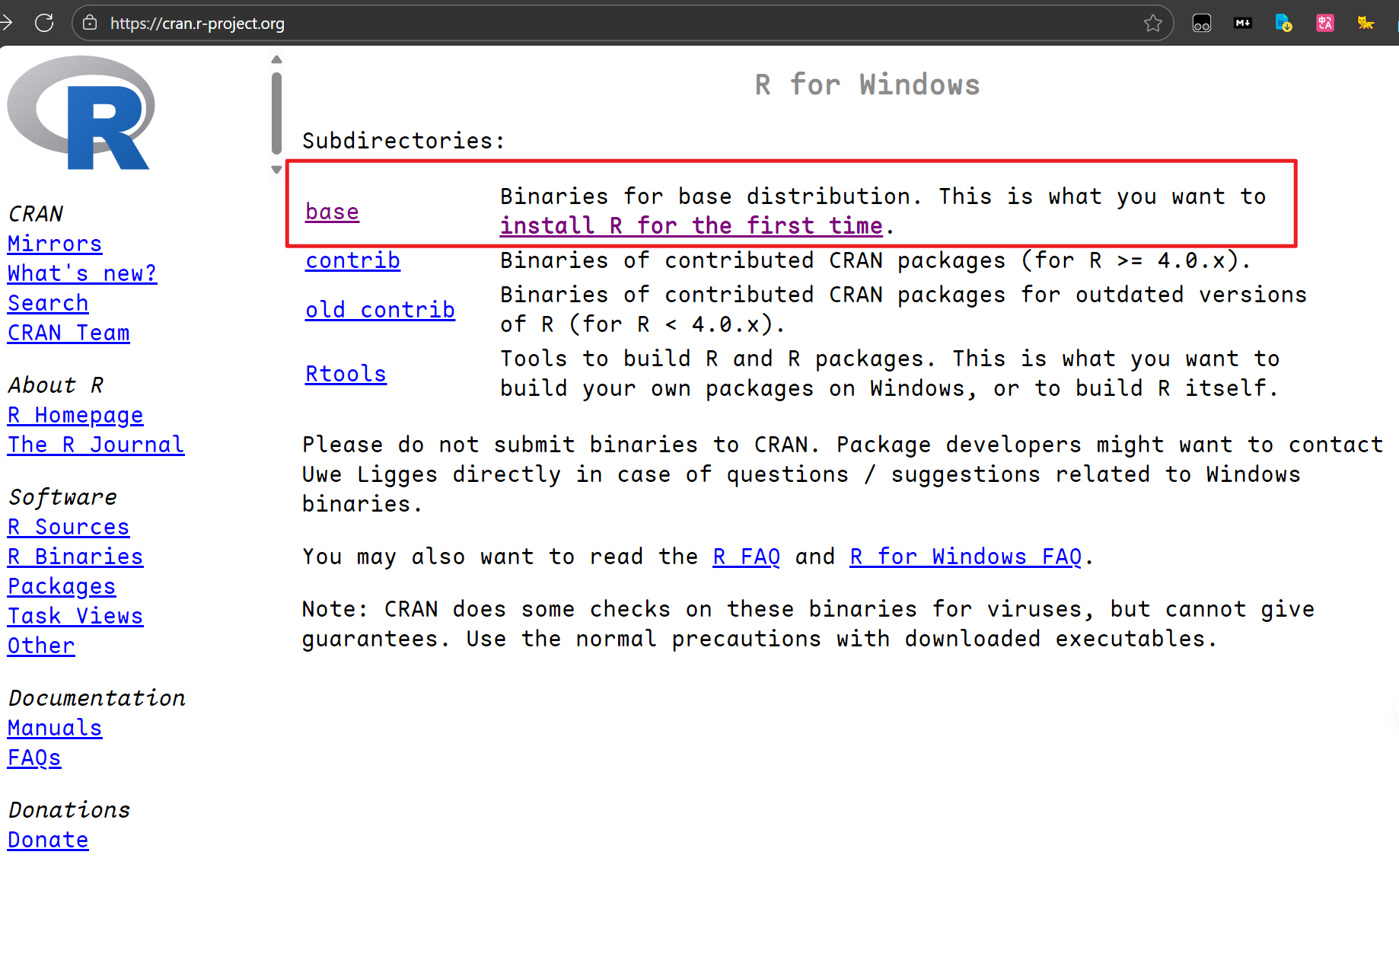
Task: Open the R Sources link
Action: point(69,527)
